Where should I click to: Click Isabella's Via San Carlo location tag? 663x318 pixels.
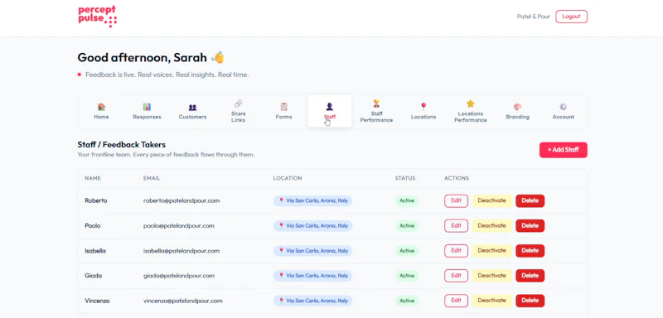(313, 251)
